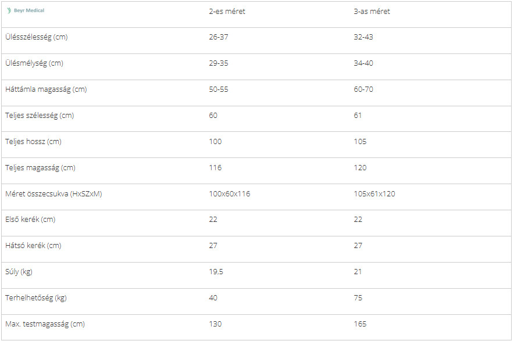Select the Hátsó kerék (cm) label
The width and height of the screenshot is (514, 341).
[33, 246]
